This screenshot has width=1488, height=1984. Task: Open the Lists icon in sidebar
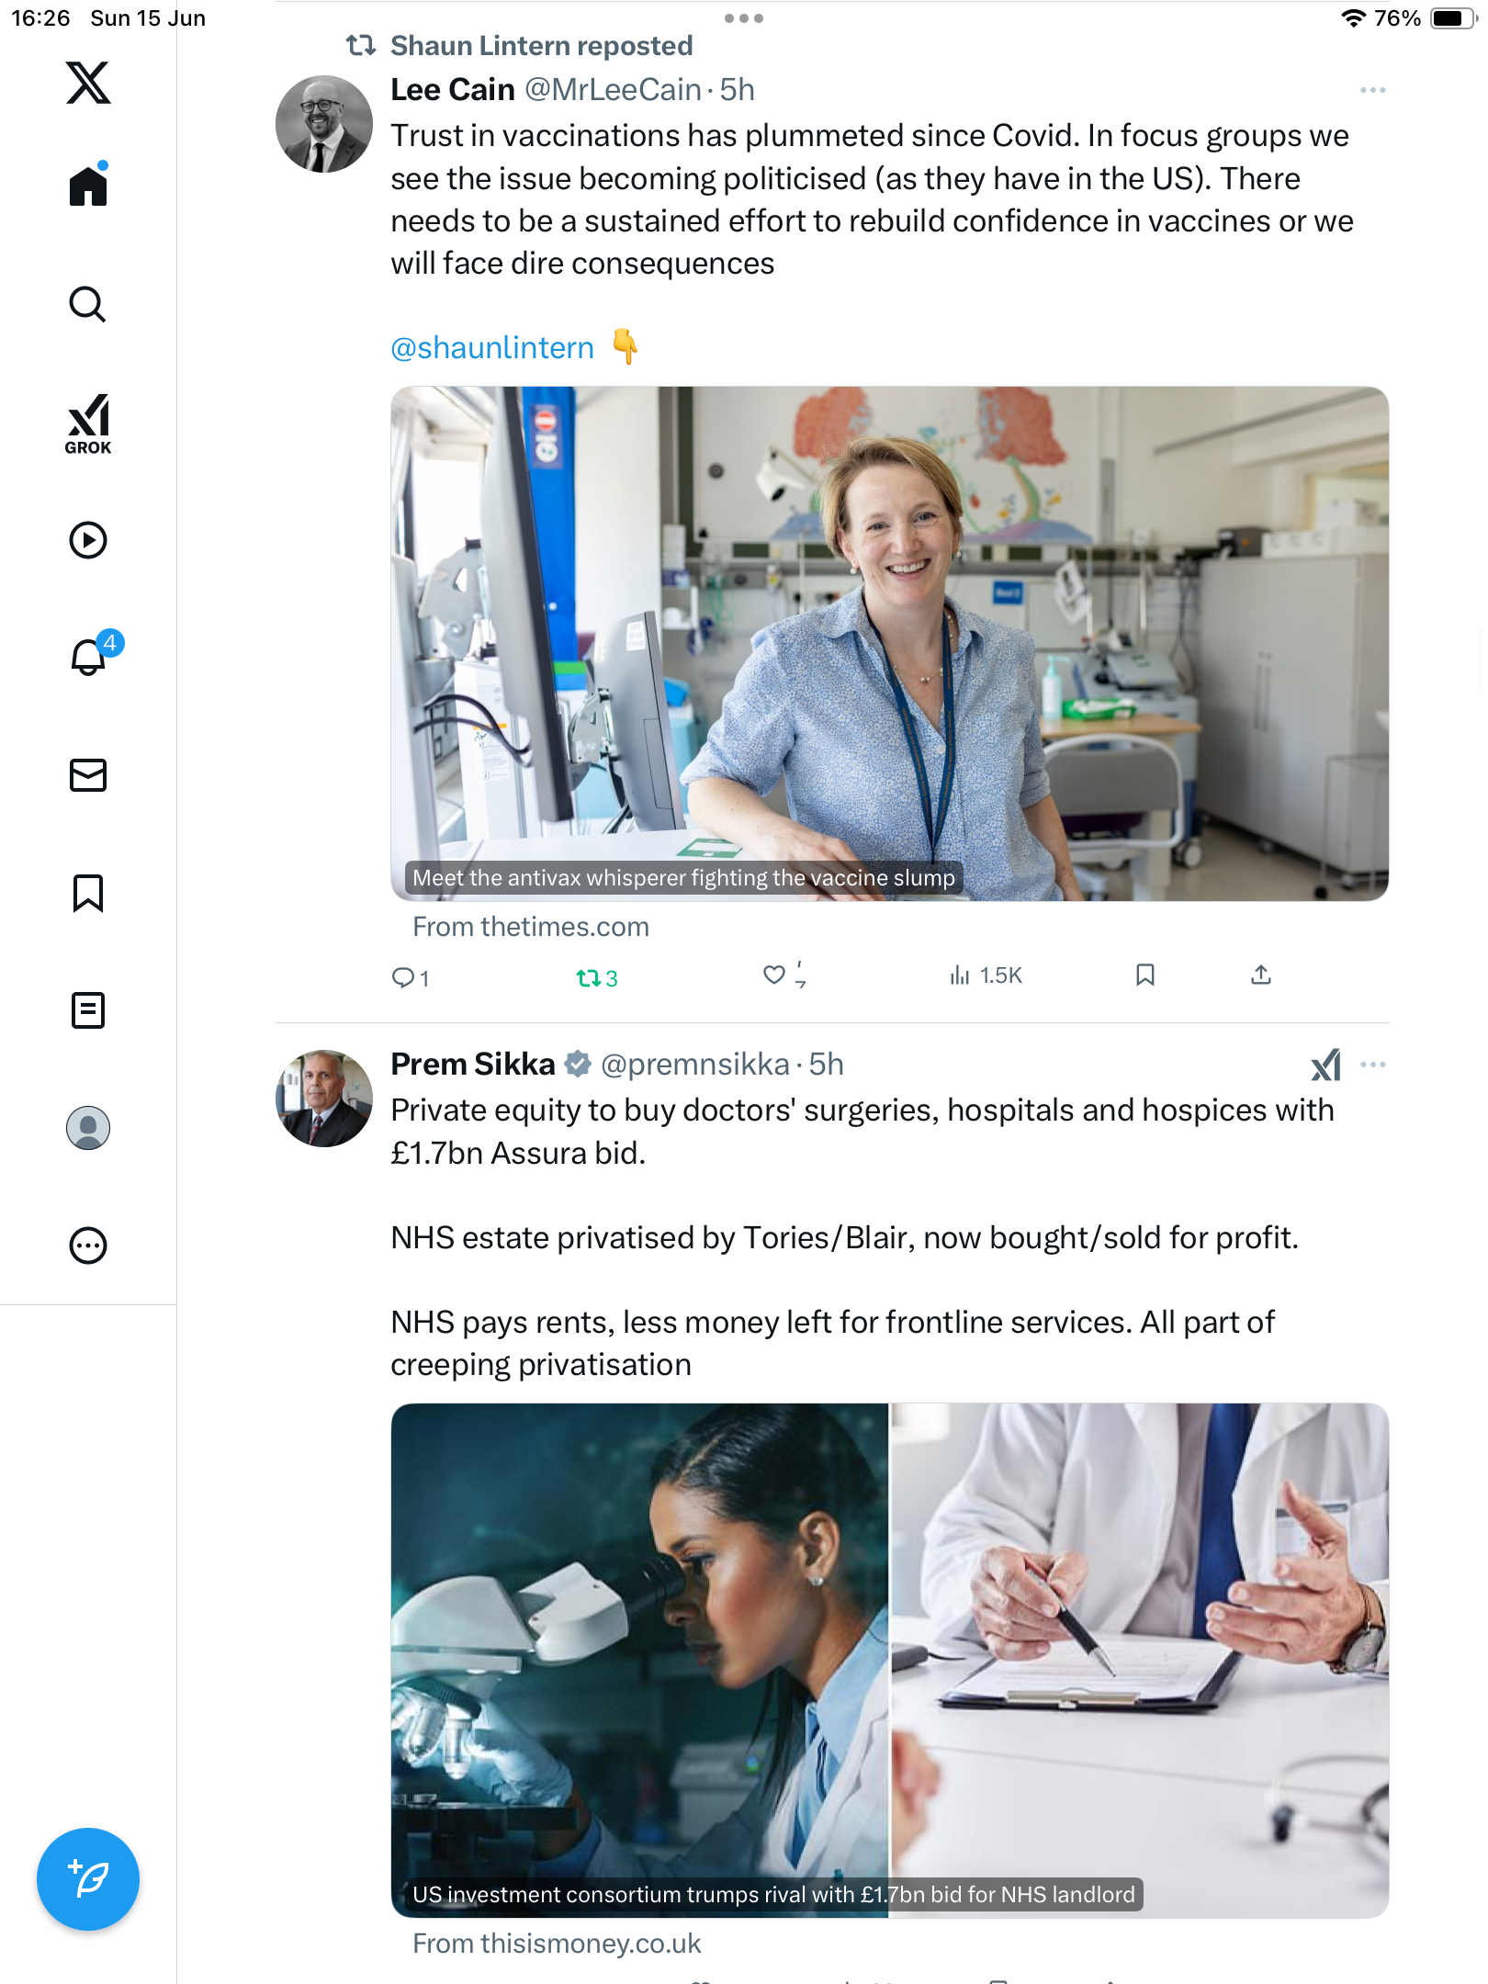click(88, 1010)
